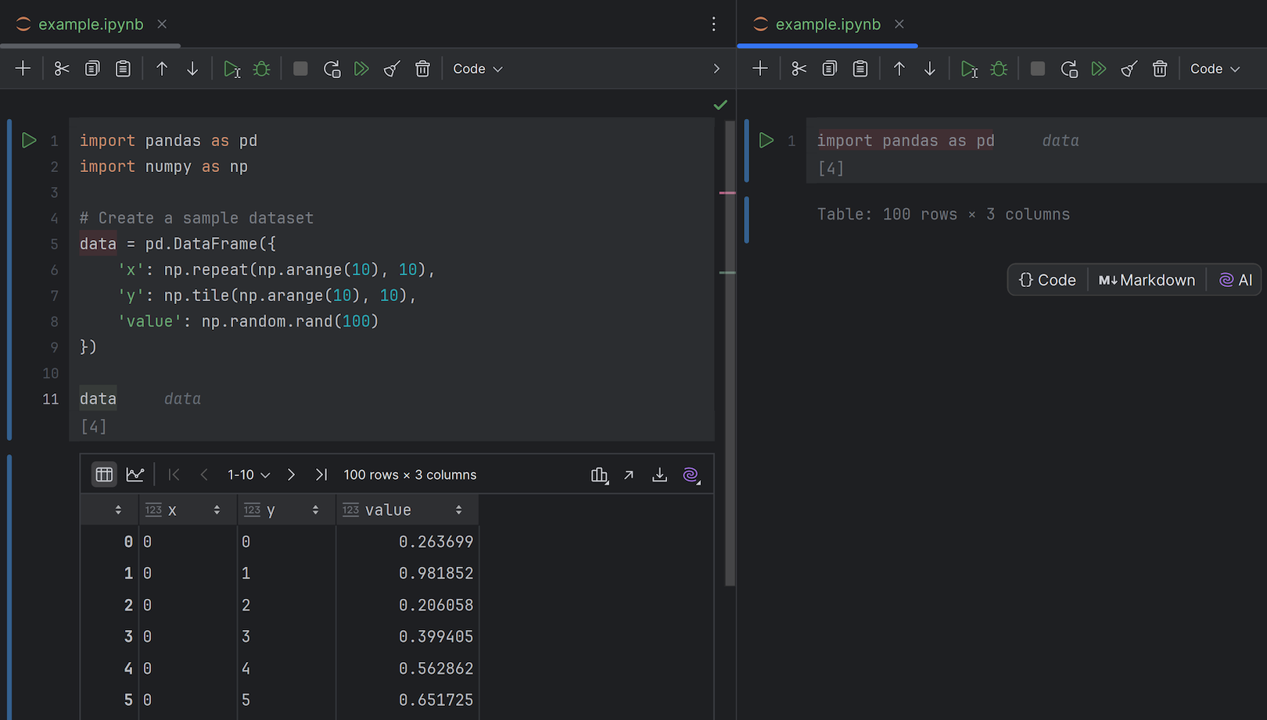Open the Code cell type dropdown in left toolbar
The image size is (1267, 720).
tap(477, 69)
